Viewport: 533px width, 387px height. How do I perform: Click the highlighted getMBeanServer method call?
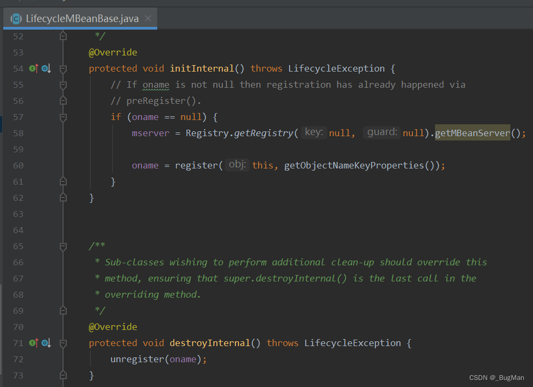(473, 133)
